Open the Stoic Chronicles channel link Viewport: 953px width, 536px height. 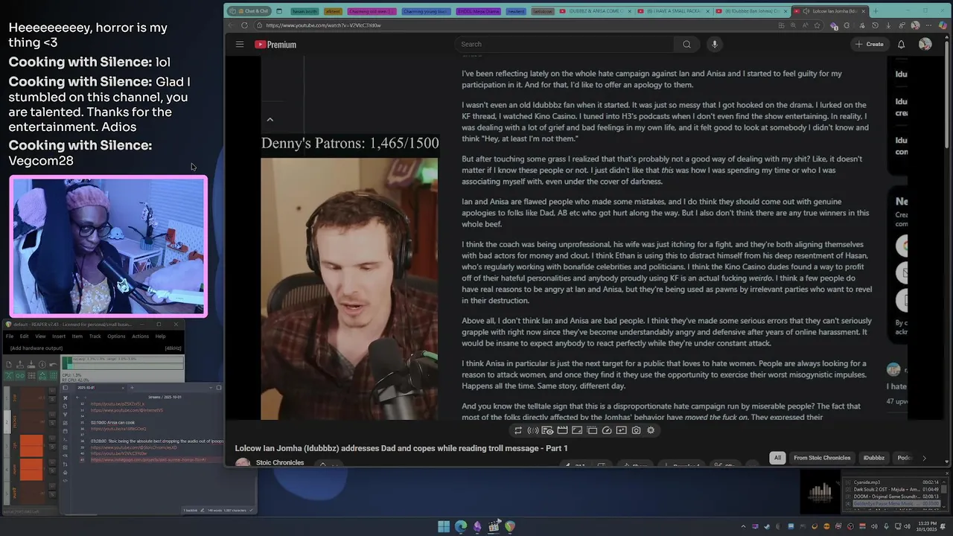pos(280,462)
